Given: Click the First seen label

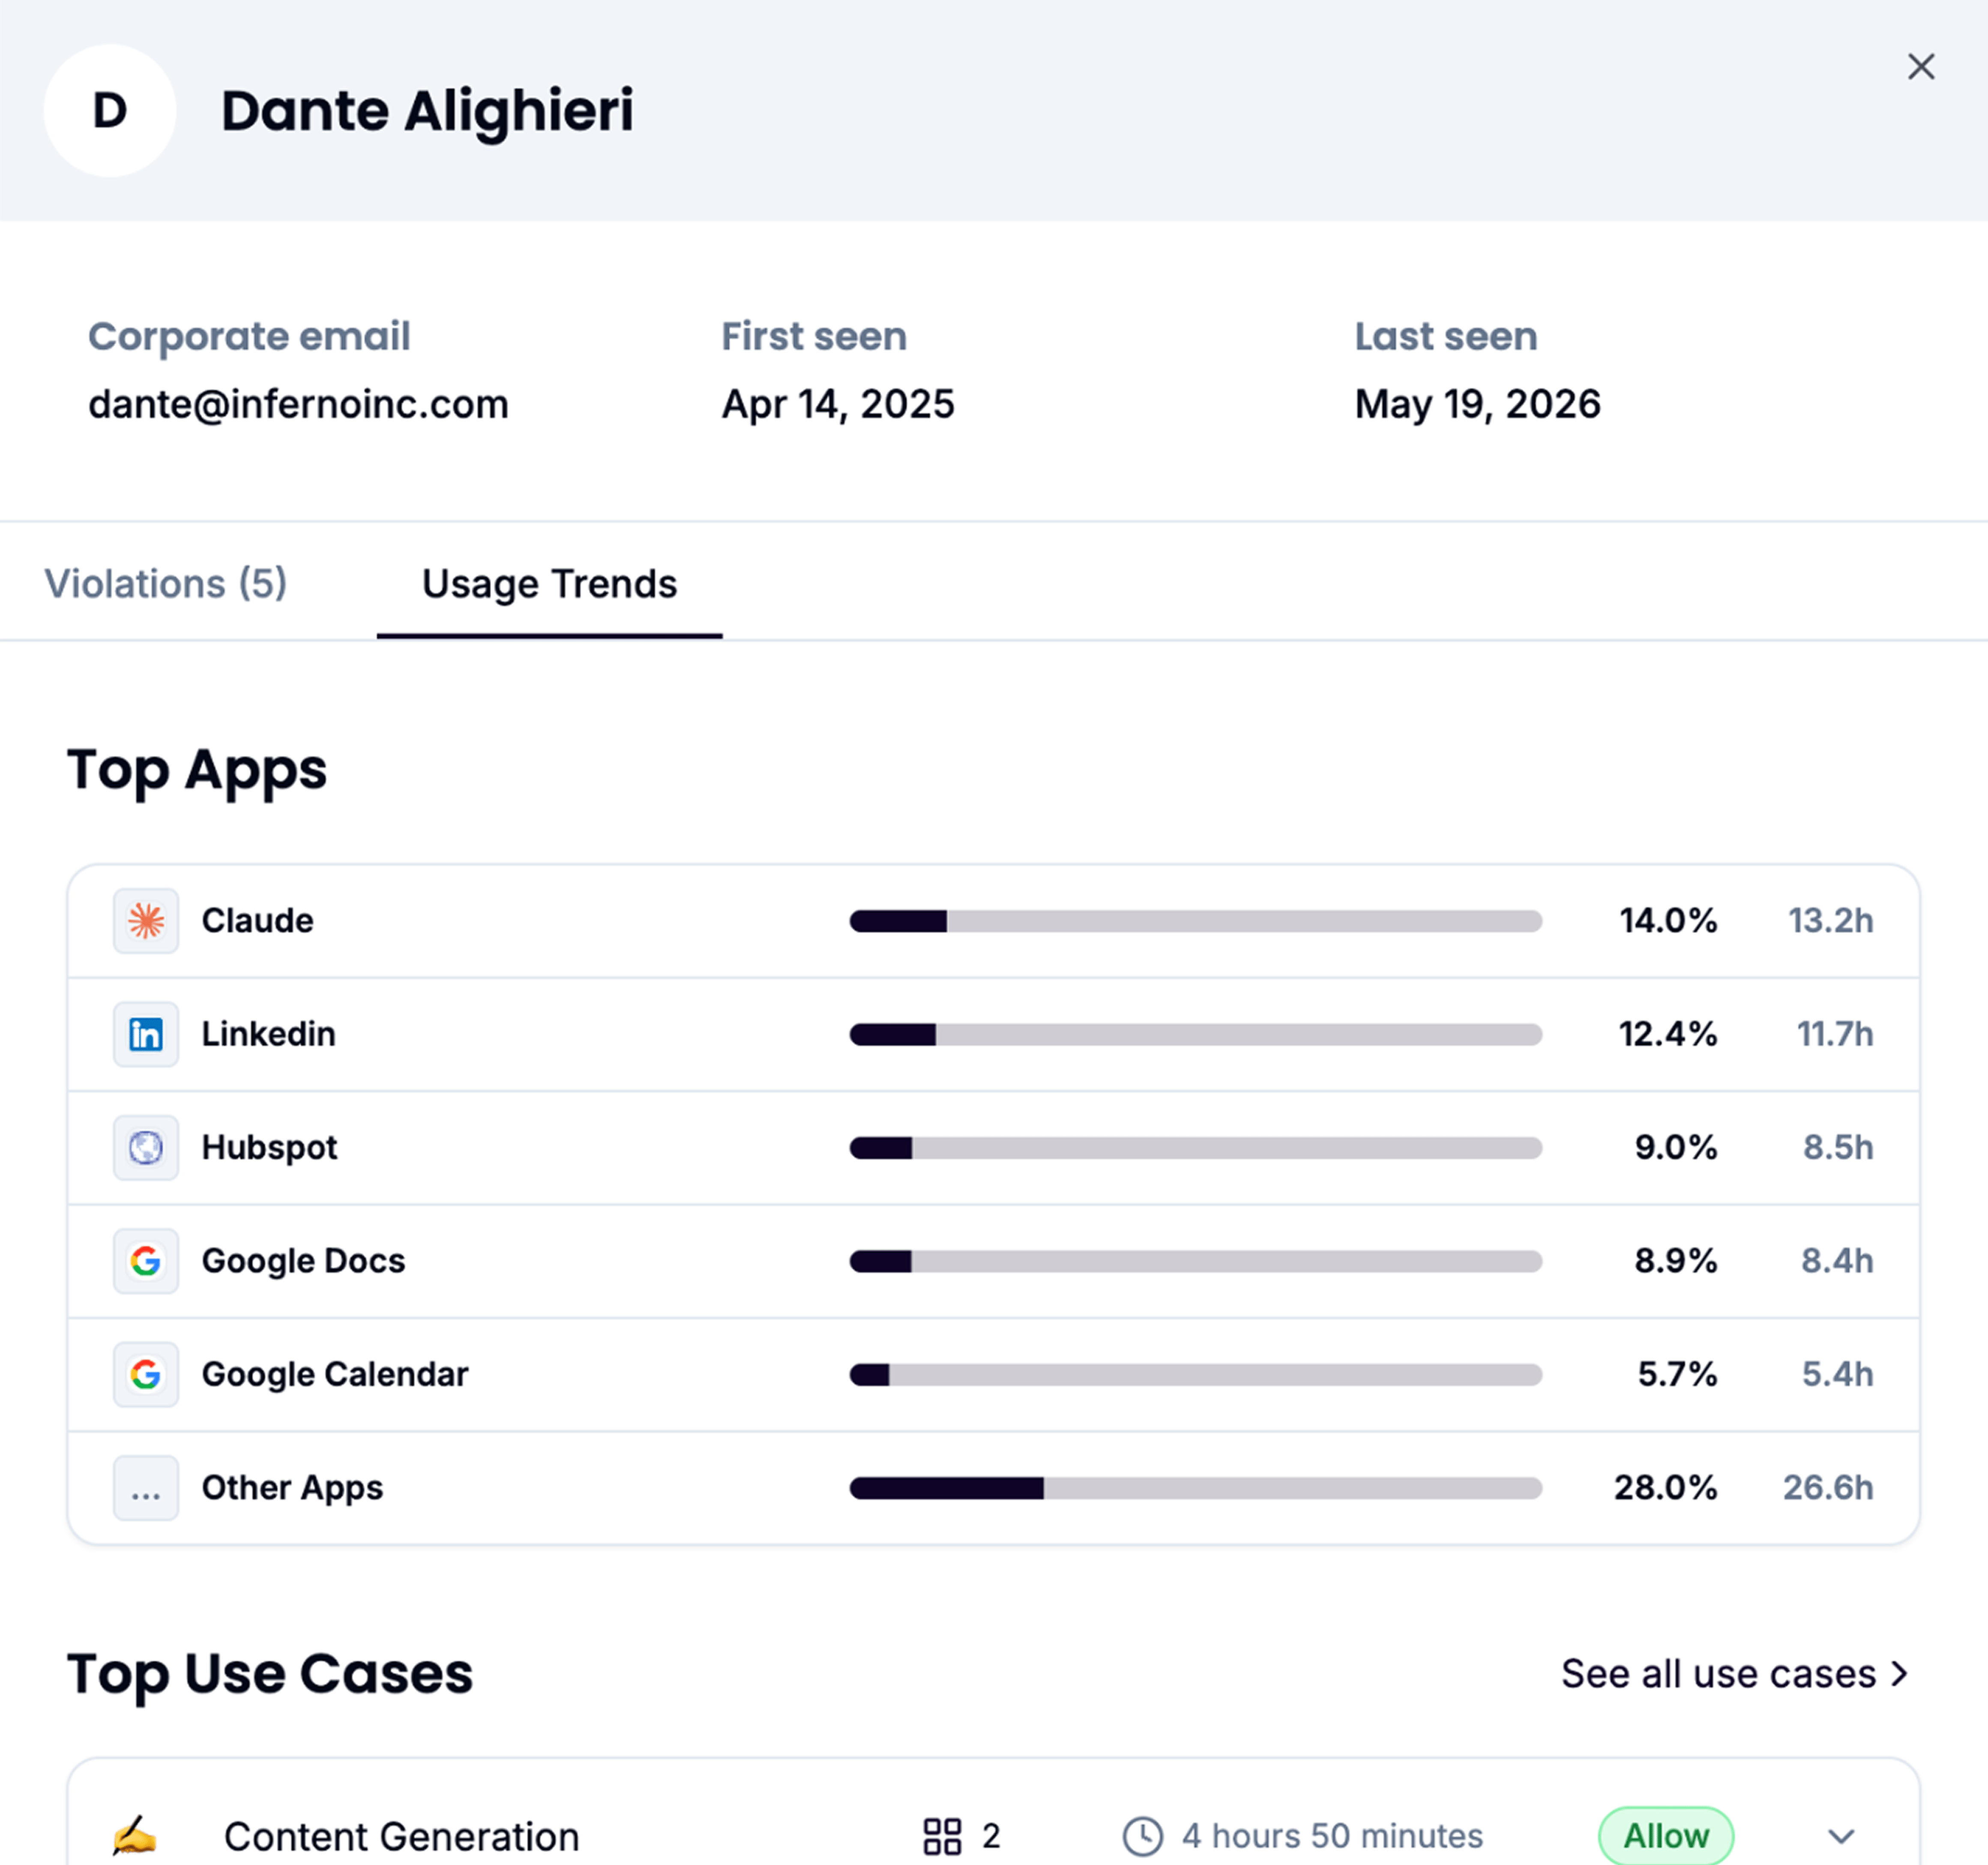Looking at the screenshot, I should point(814,337).
